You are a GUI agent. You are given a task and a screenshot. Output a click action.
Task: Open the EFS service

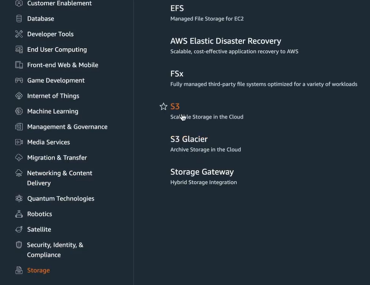[177, 8]
